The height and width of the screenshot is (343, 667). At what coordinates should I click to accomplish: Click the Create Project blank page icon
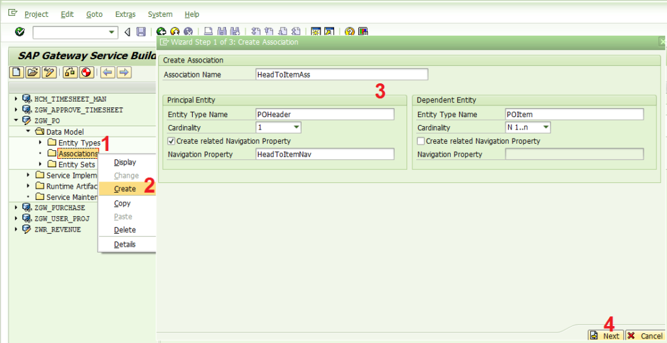tap(16, 72)
